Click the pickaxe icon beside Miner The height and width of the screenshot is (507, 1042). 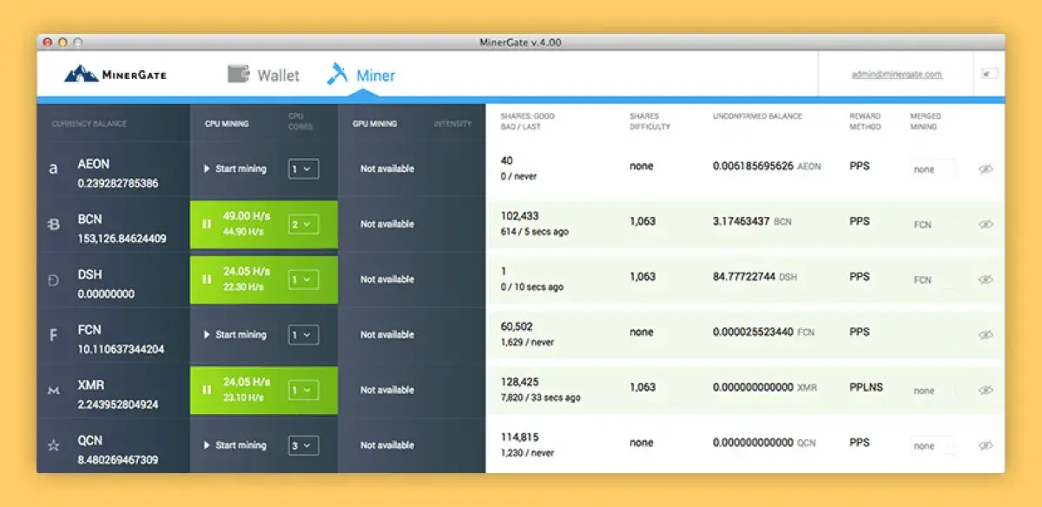coord(339,74)
